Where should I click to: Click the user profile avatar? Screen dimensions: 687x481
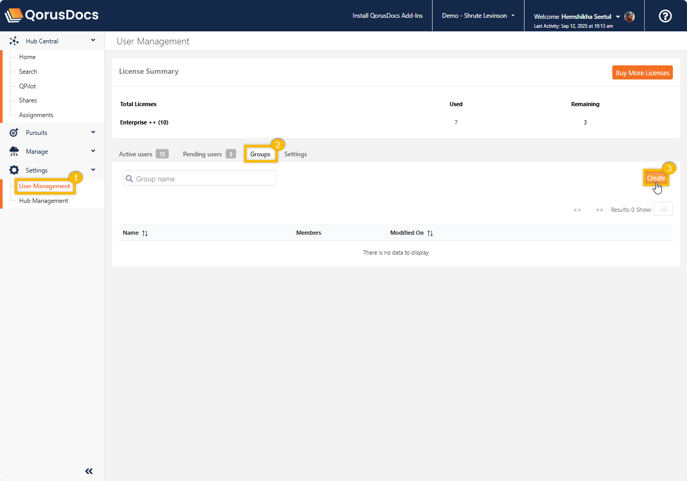pyautogui.click(x=630, y=17)
